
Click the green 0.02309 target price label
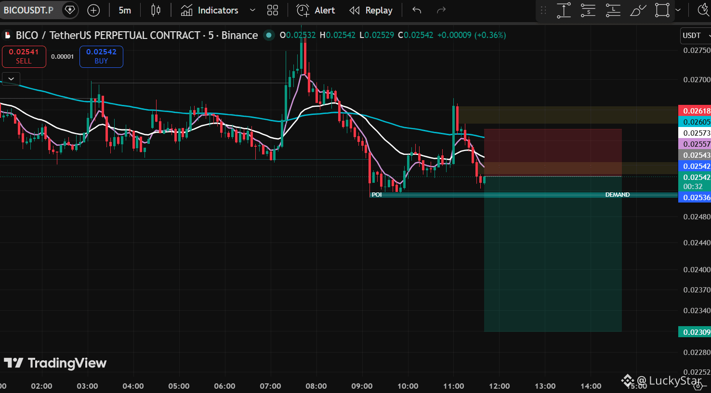pos(695,332)
